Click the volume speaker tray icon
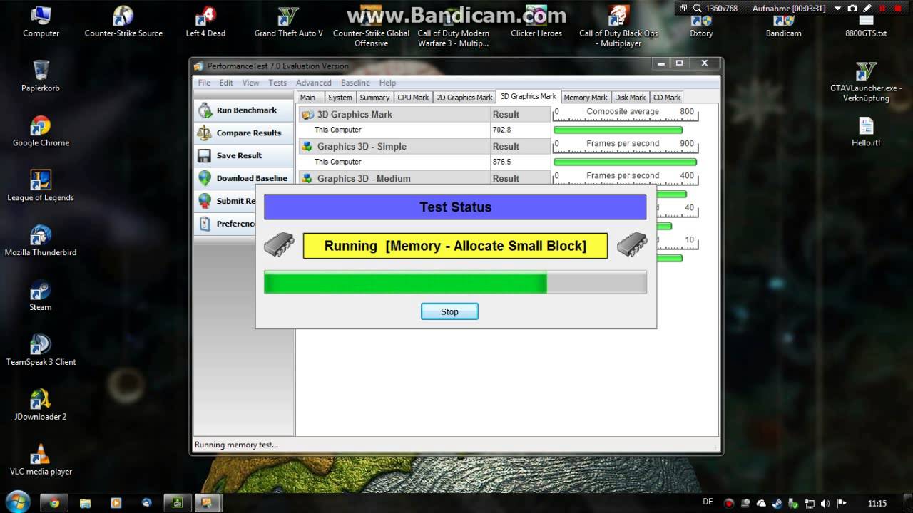The image size is (913, 513). 826,503
